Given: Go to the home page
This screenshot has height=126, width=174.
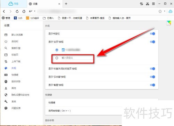Looking at the screenshot, I should [x=24, y=11].
